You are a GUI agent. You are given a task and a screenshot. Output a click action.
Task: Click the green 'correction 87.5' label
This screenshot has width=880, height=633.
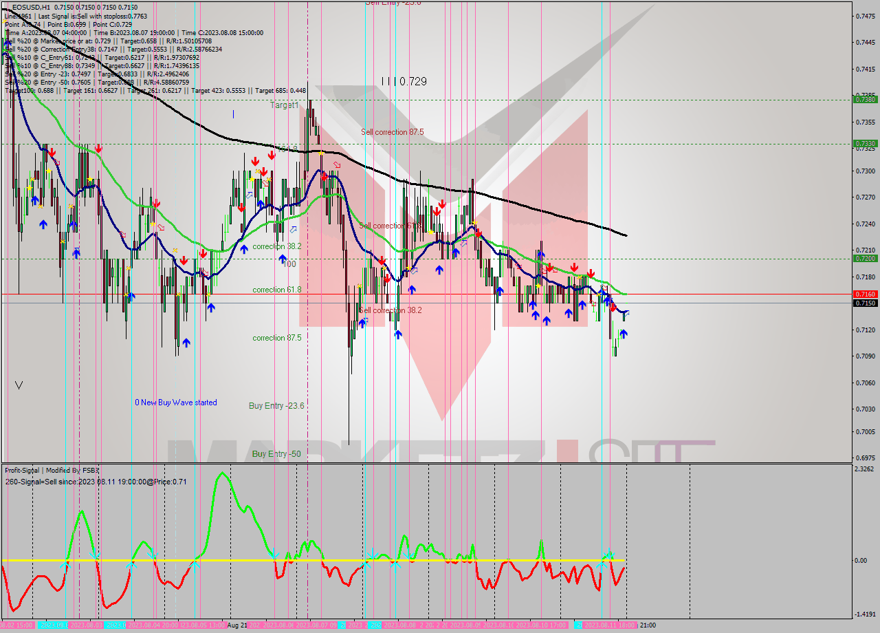coord(276,338)
